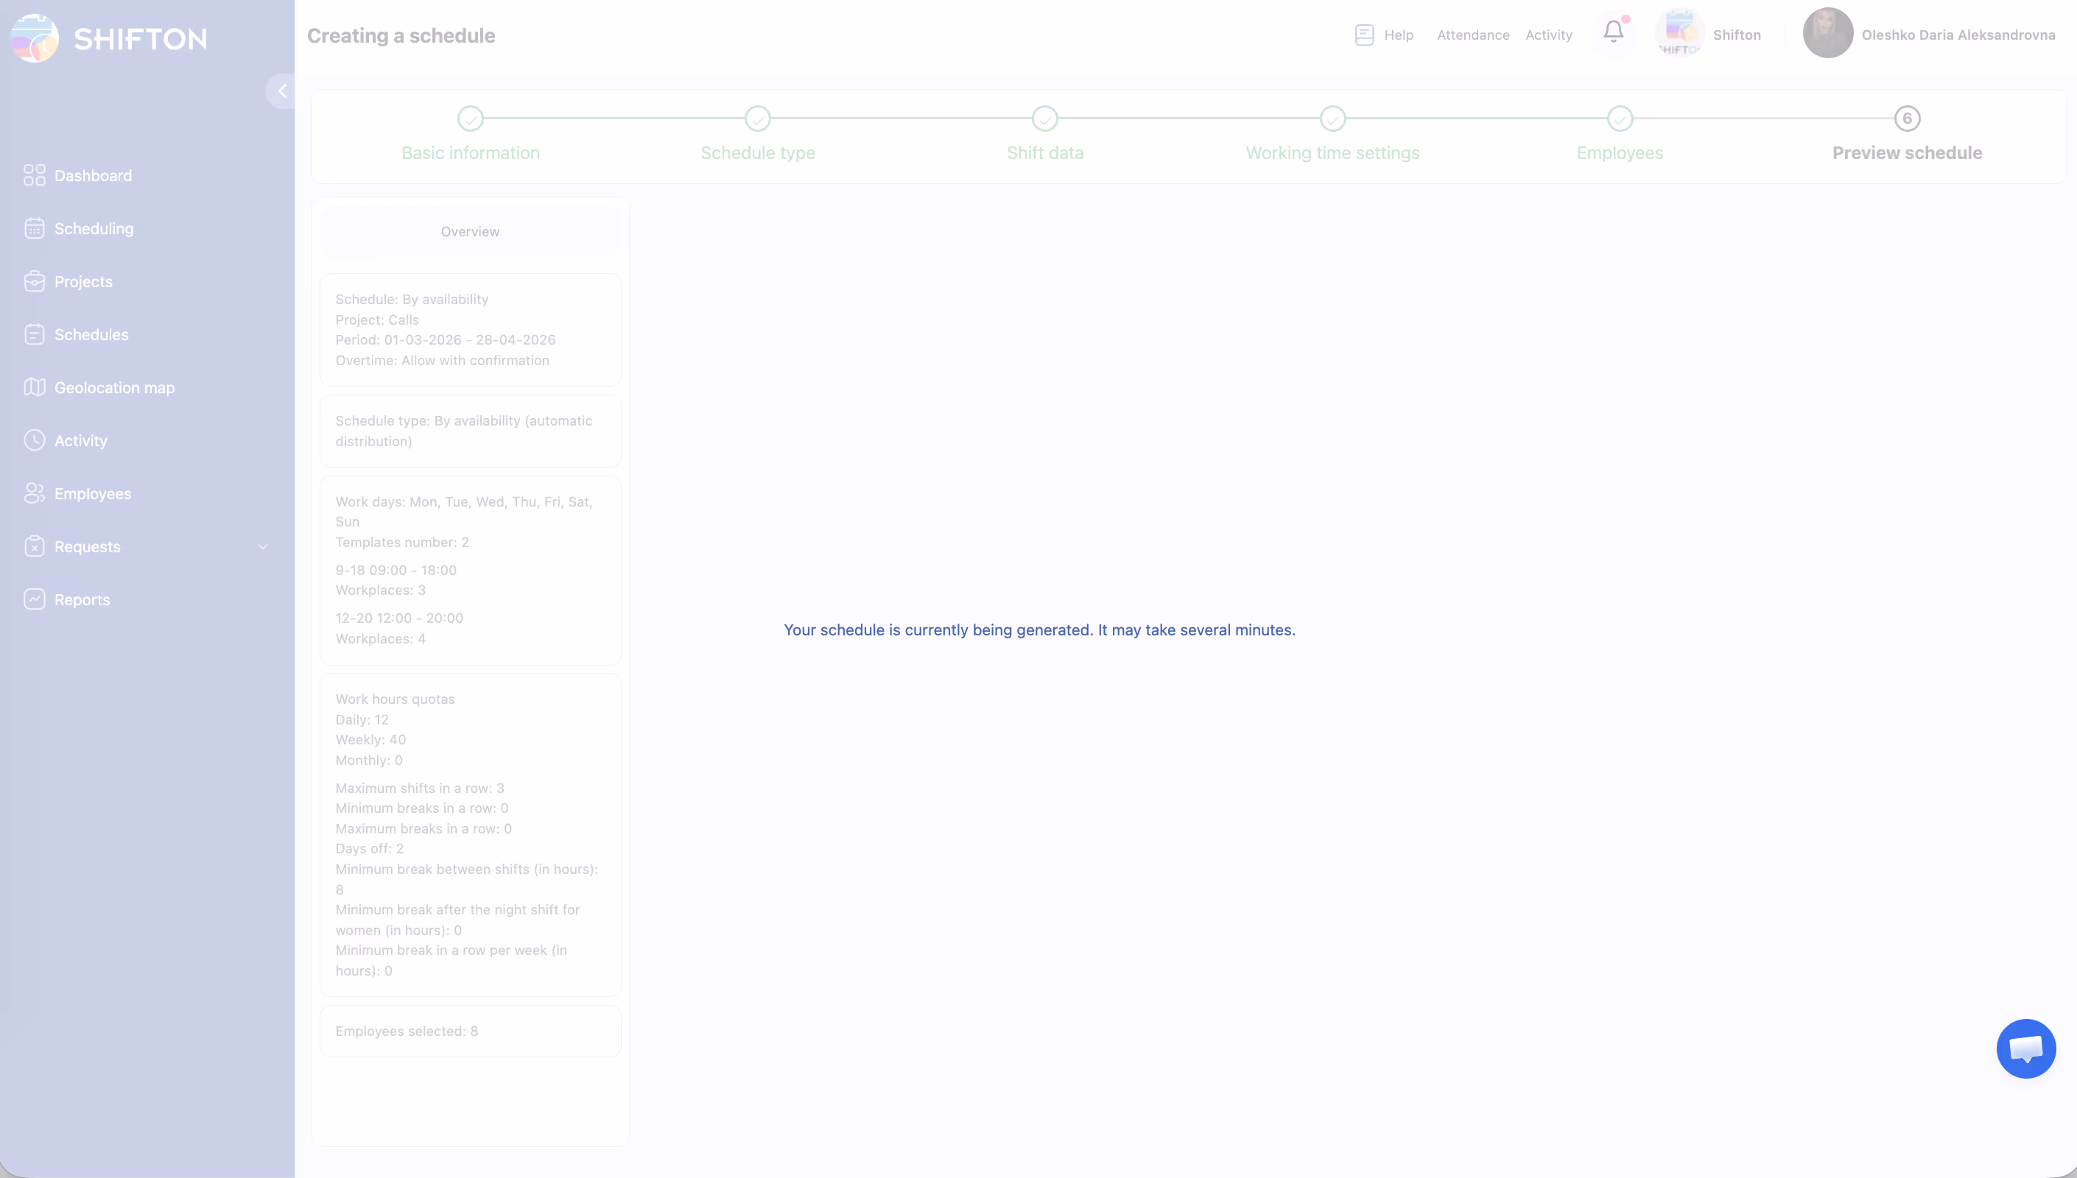Click the Help document icon
Screen dimensions: 2077x1178
(x=1364, y=35)
